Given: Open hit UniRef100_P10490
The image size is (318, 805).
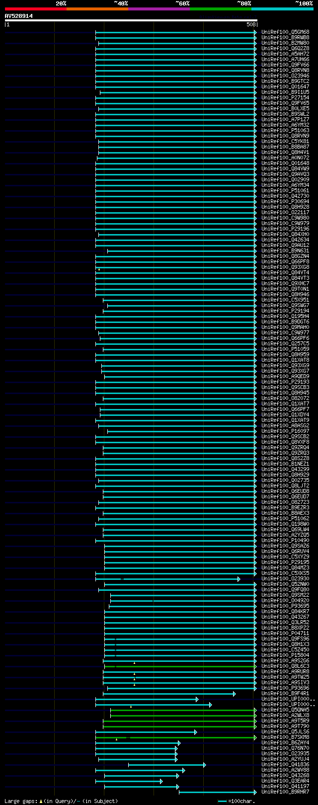Looking at the screenshot, I should tap(285, 541).
